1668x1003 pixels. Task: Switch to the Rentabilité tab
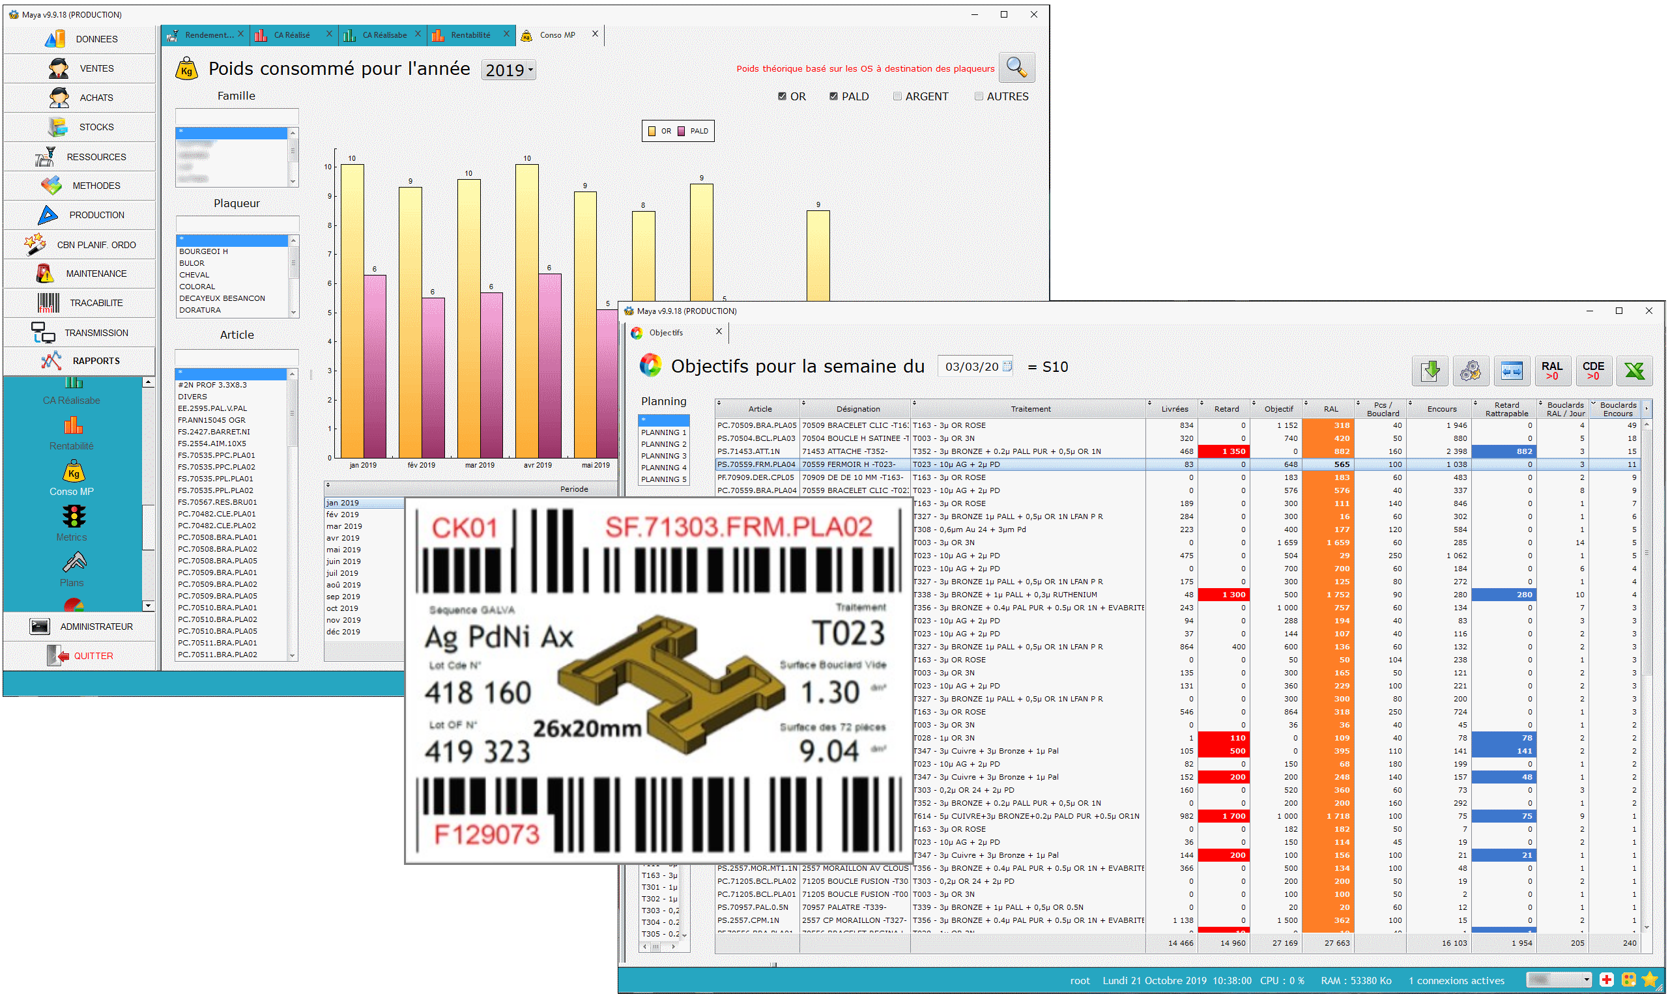[x=470, y=35]
